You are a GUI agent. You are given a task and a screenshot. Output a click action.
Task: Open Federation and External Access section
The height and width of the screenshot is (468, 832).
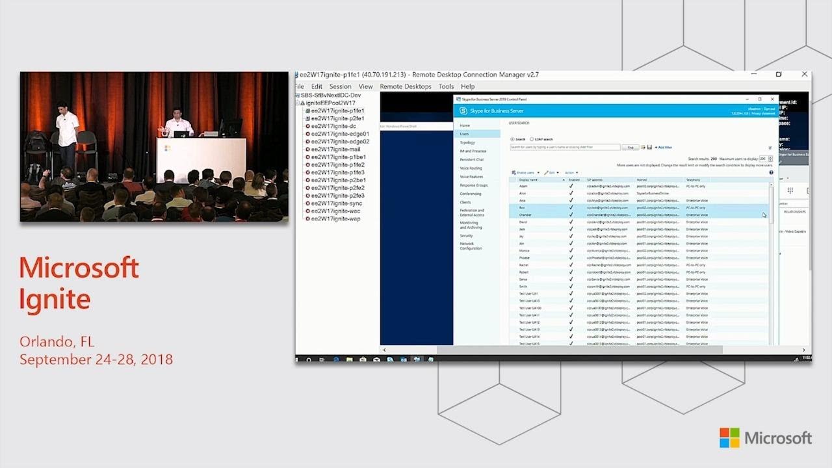coord(472,213)
